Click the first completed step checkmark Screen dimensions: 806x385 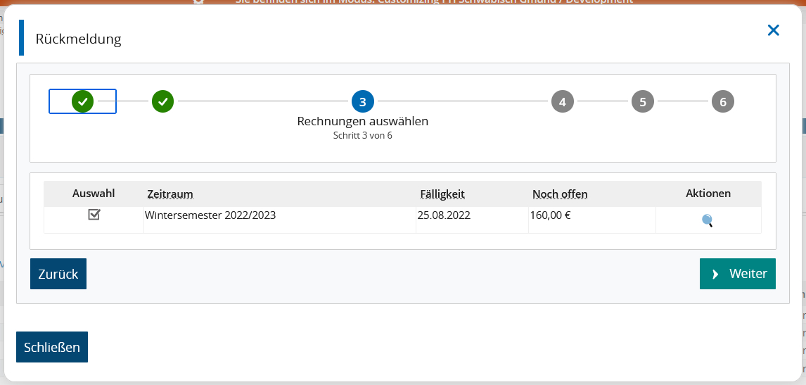(82, 101)
